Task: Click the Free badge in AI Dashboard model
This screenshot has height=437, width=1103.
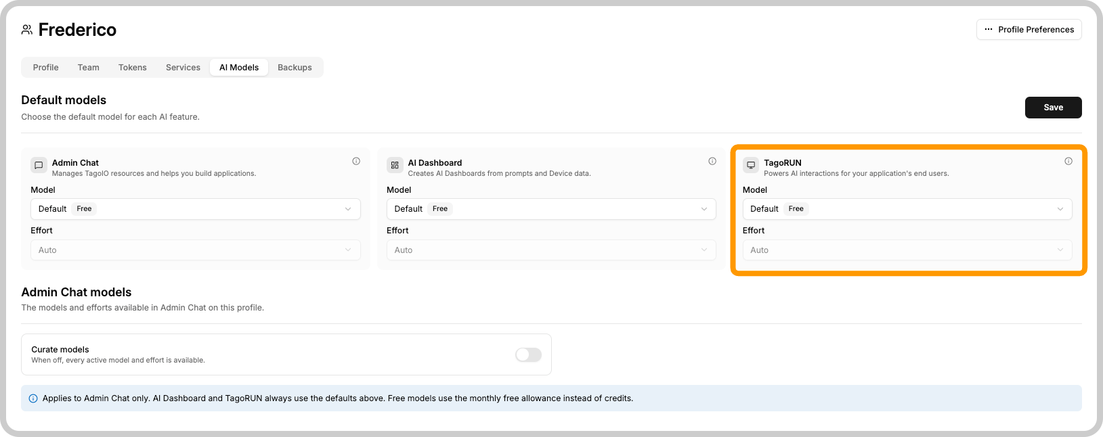Action: [440, 209]
